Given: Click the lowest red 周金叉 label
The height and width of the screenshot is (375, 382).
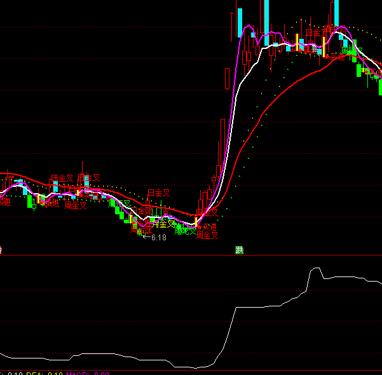Looking at the screenshot, I should (x=207, y=235).
